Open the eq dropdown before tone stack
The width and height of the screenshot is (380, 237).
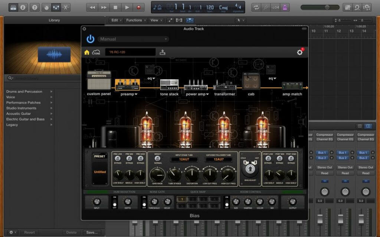(151, 79)
